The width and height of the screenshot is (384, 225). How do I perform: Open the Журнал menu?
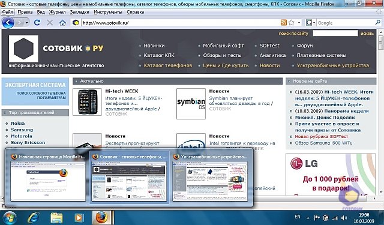pyautogui.click(x=58, y=12)
